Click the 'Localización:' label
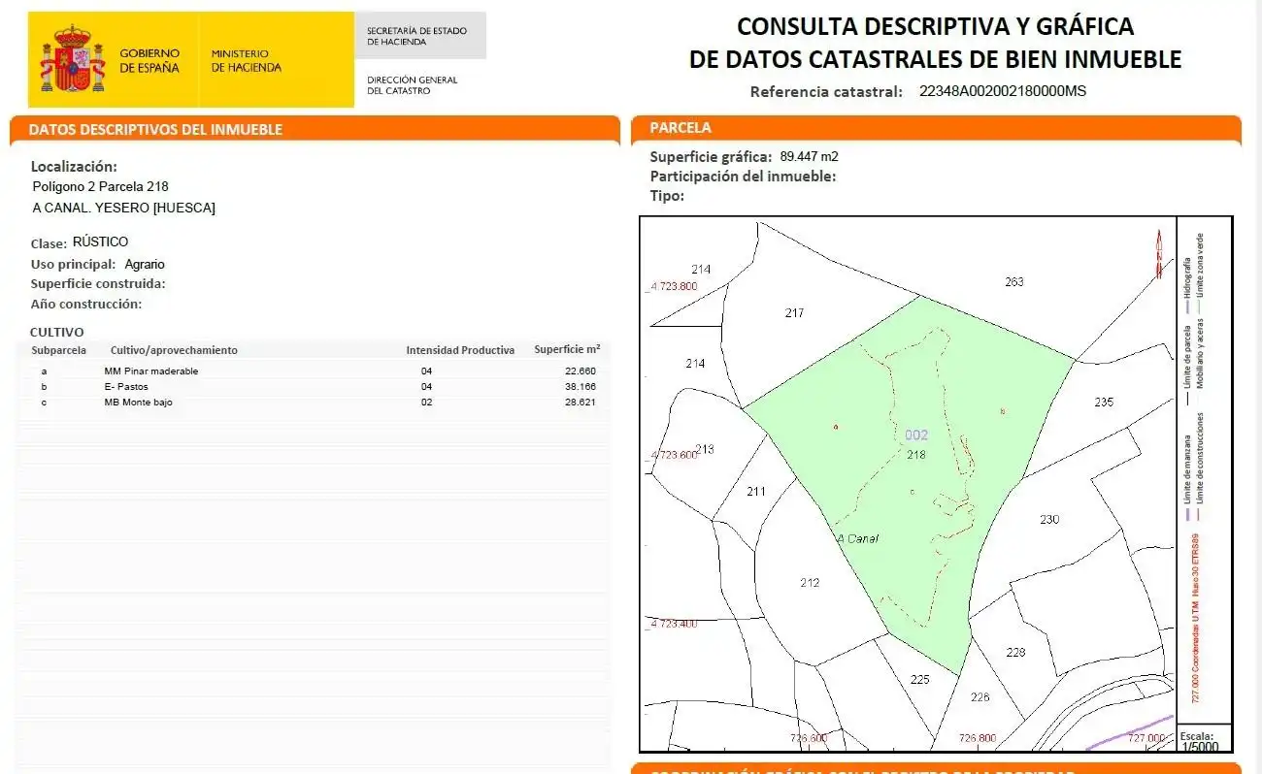 coord(74,167)
